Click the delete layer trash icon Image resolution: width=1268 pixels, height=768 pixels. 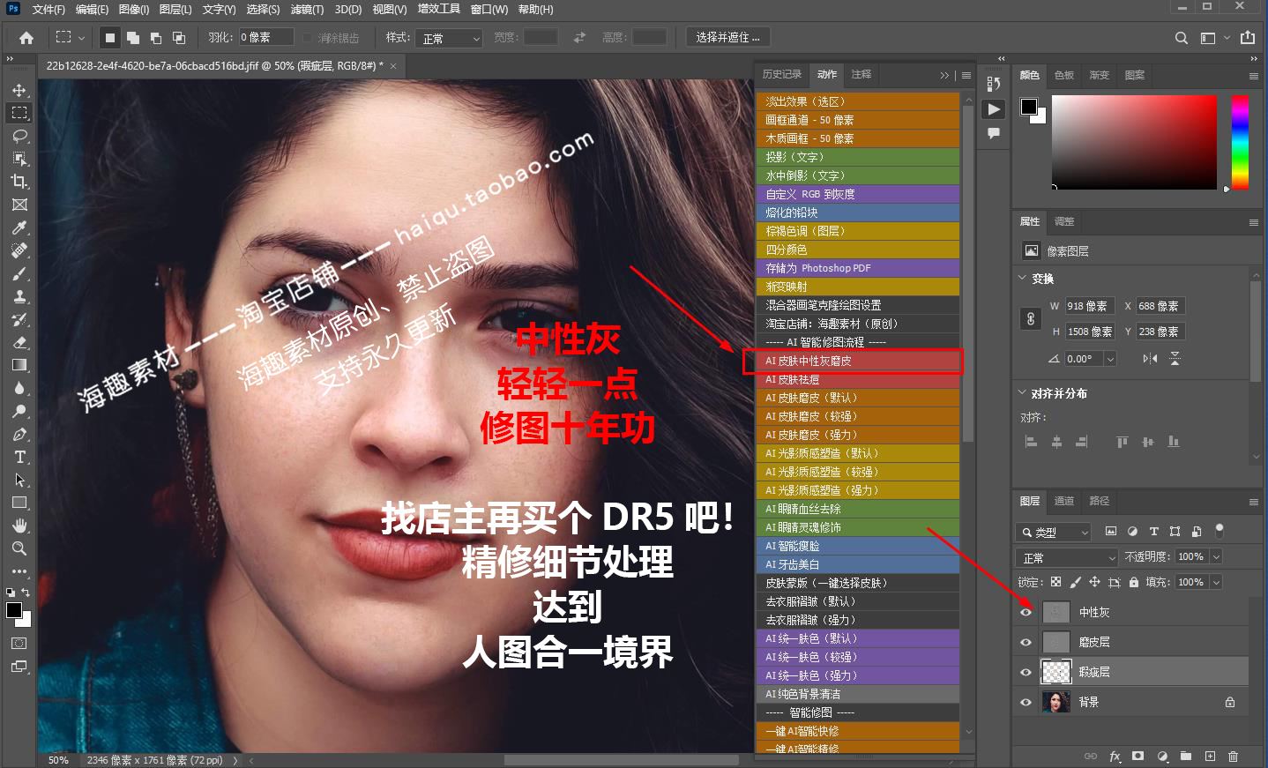(1233, 757)
